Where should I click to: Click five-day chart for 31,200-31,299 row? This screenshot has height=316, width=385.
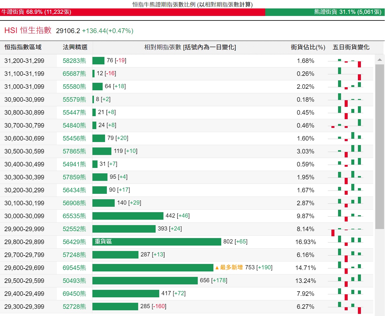point(346,63)
